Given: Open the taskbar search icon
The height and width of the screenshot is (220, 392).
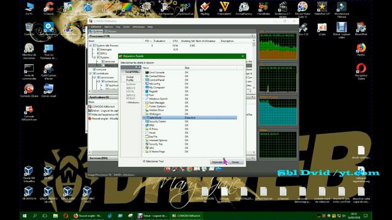Looking at the screenshot, I should [34, 216].
